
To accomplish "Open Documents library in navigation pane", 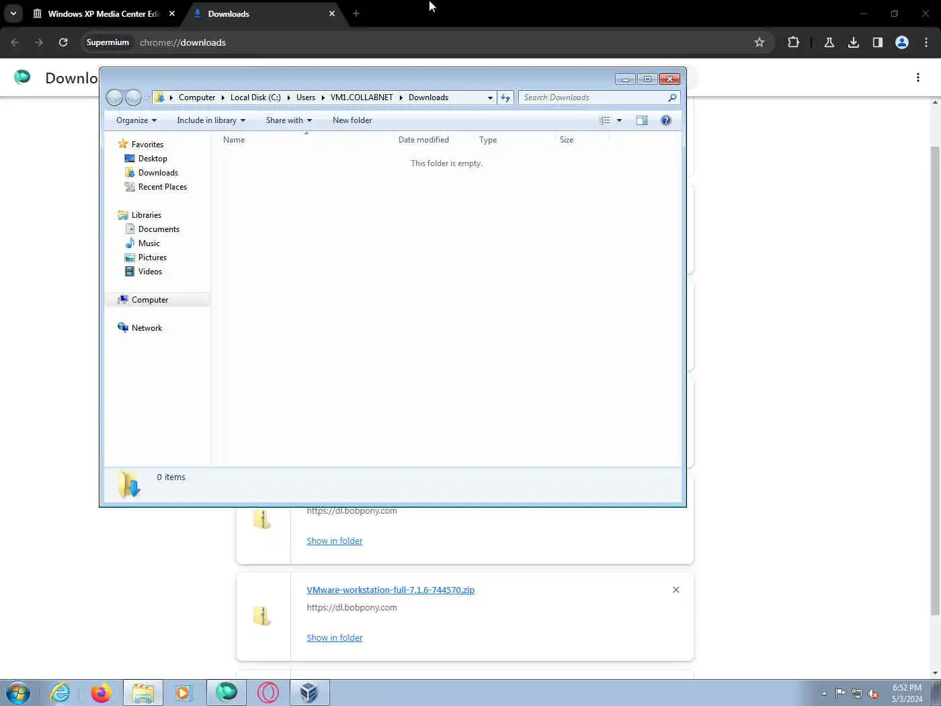I will coord(159,229).
